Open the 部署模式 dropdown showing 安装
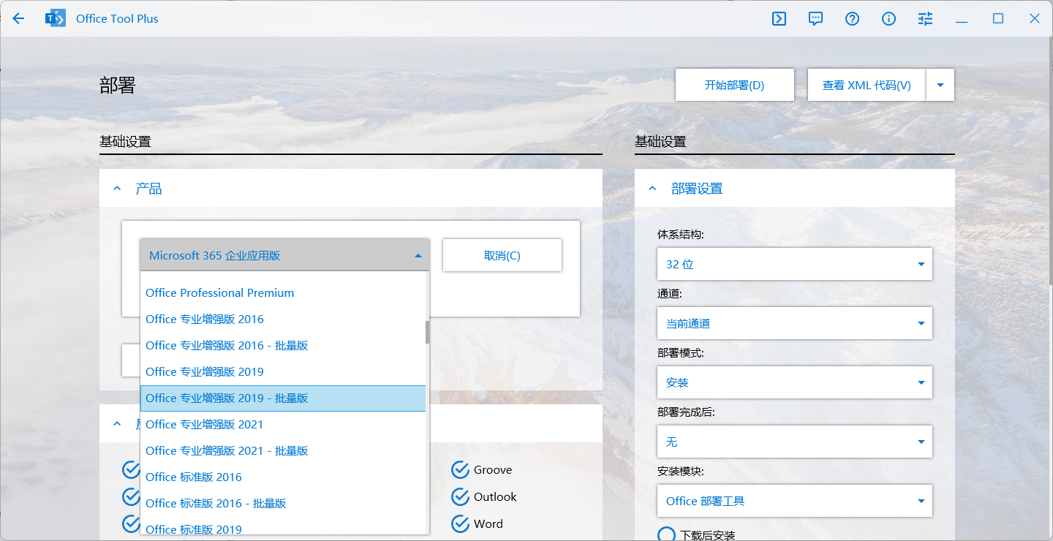 [x=794, y=382]
